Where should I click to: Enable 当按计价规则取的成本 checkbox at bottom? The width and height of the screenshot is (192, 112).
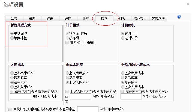(10, 109)
